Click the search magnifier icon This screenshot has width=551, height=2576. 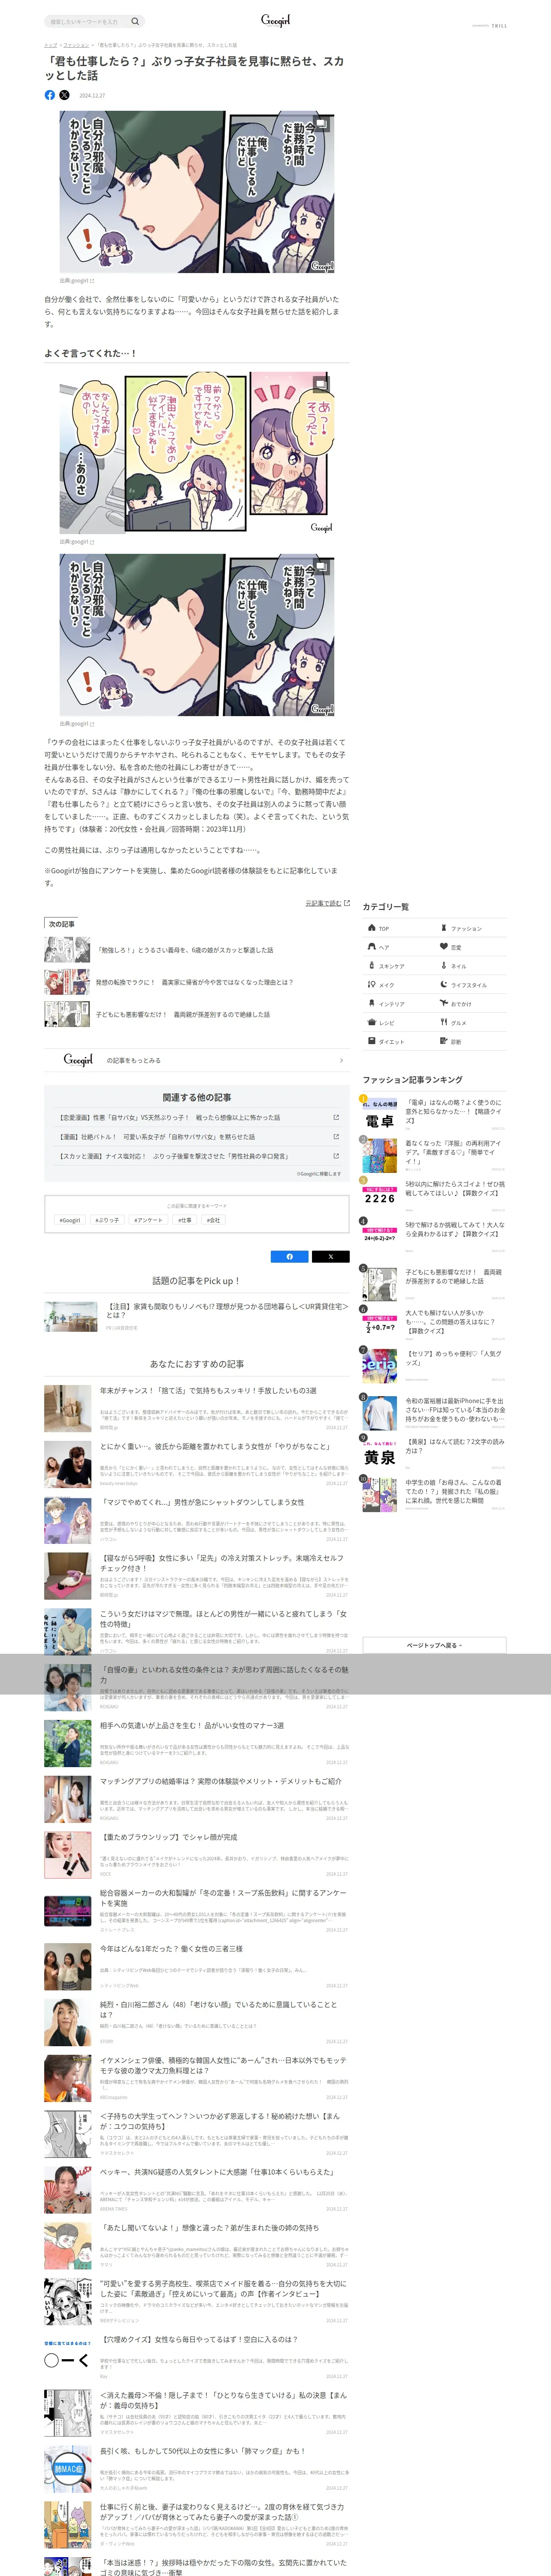coord(135,21)
